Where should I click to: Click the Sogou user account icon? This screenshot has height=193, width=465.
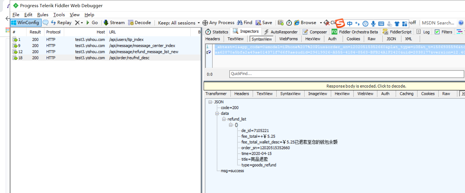389,24
